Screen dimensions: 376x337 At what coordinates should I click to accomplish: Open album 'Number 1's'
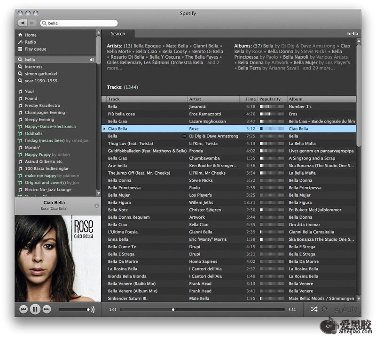pos(300,107)
